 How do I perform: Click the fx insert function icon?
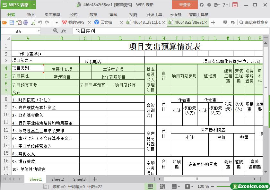click(64, 31)
